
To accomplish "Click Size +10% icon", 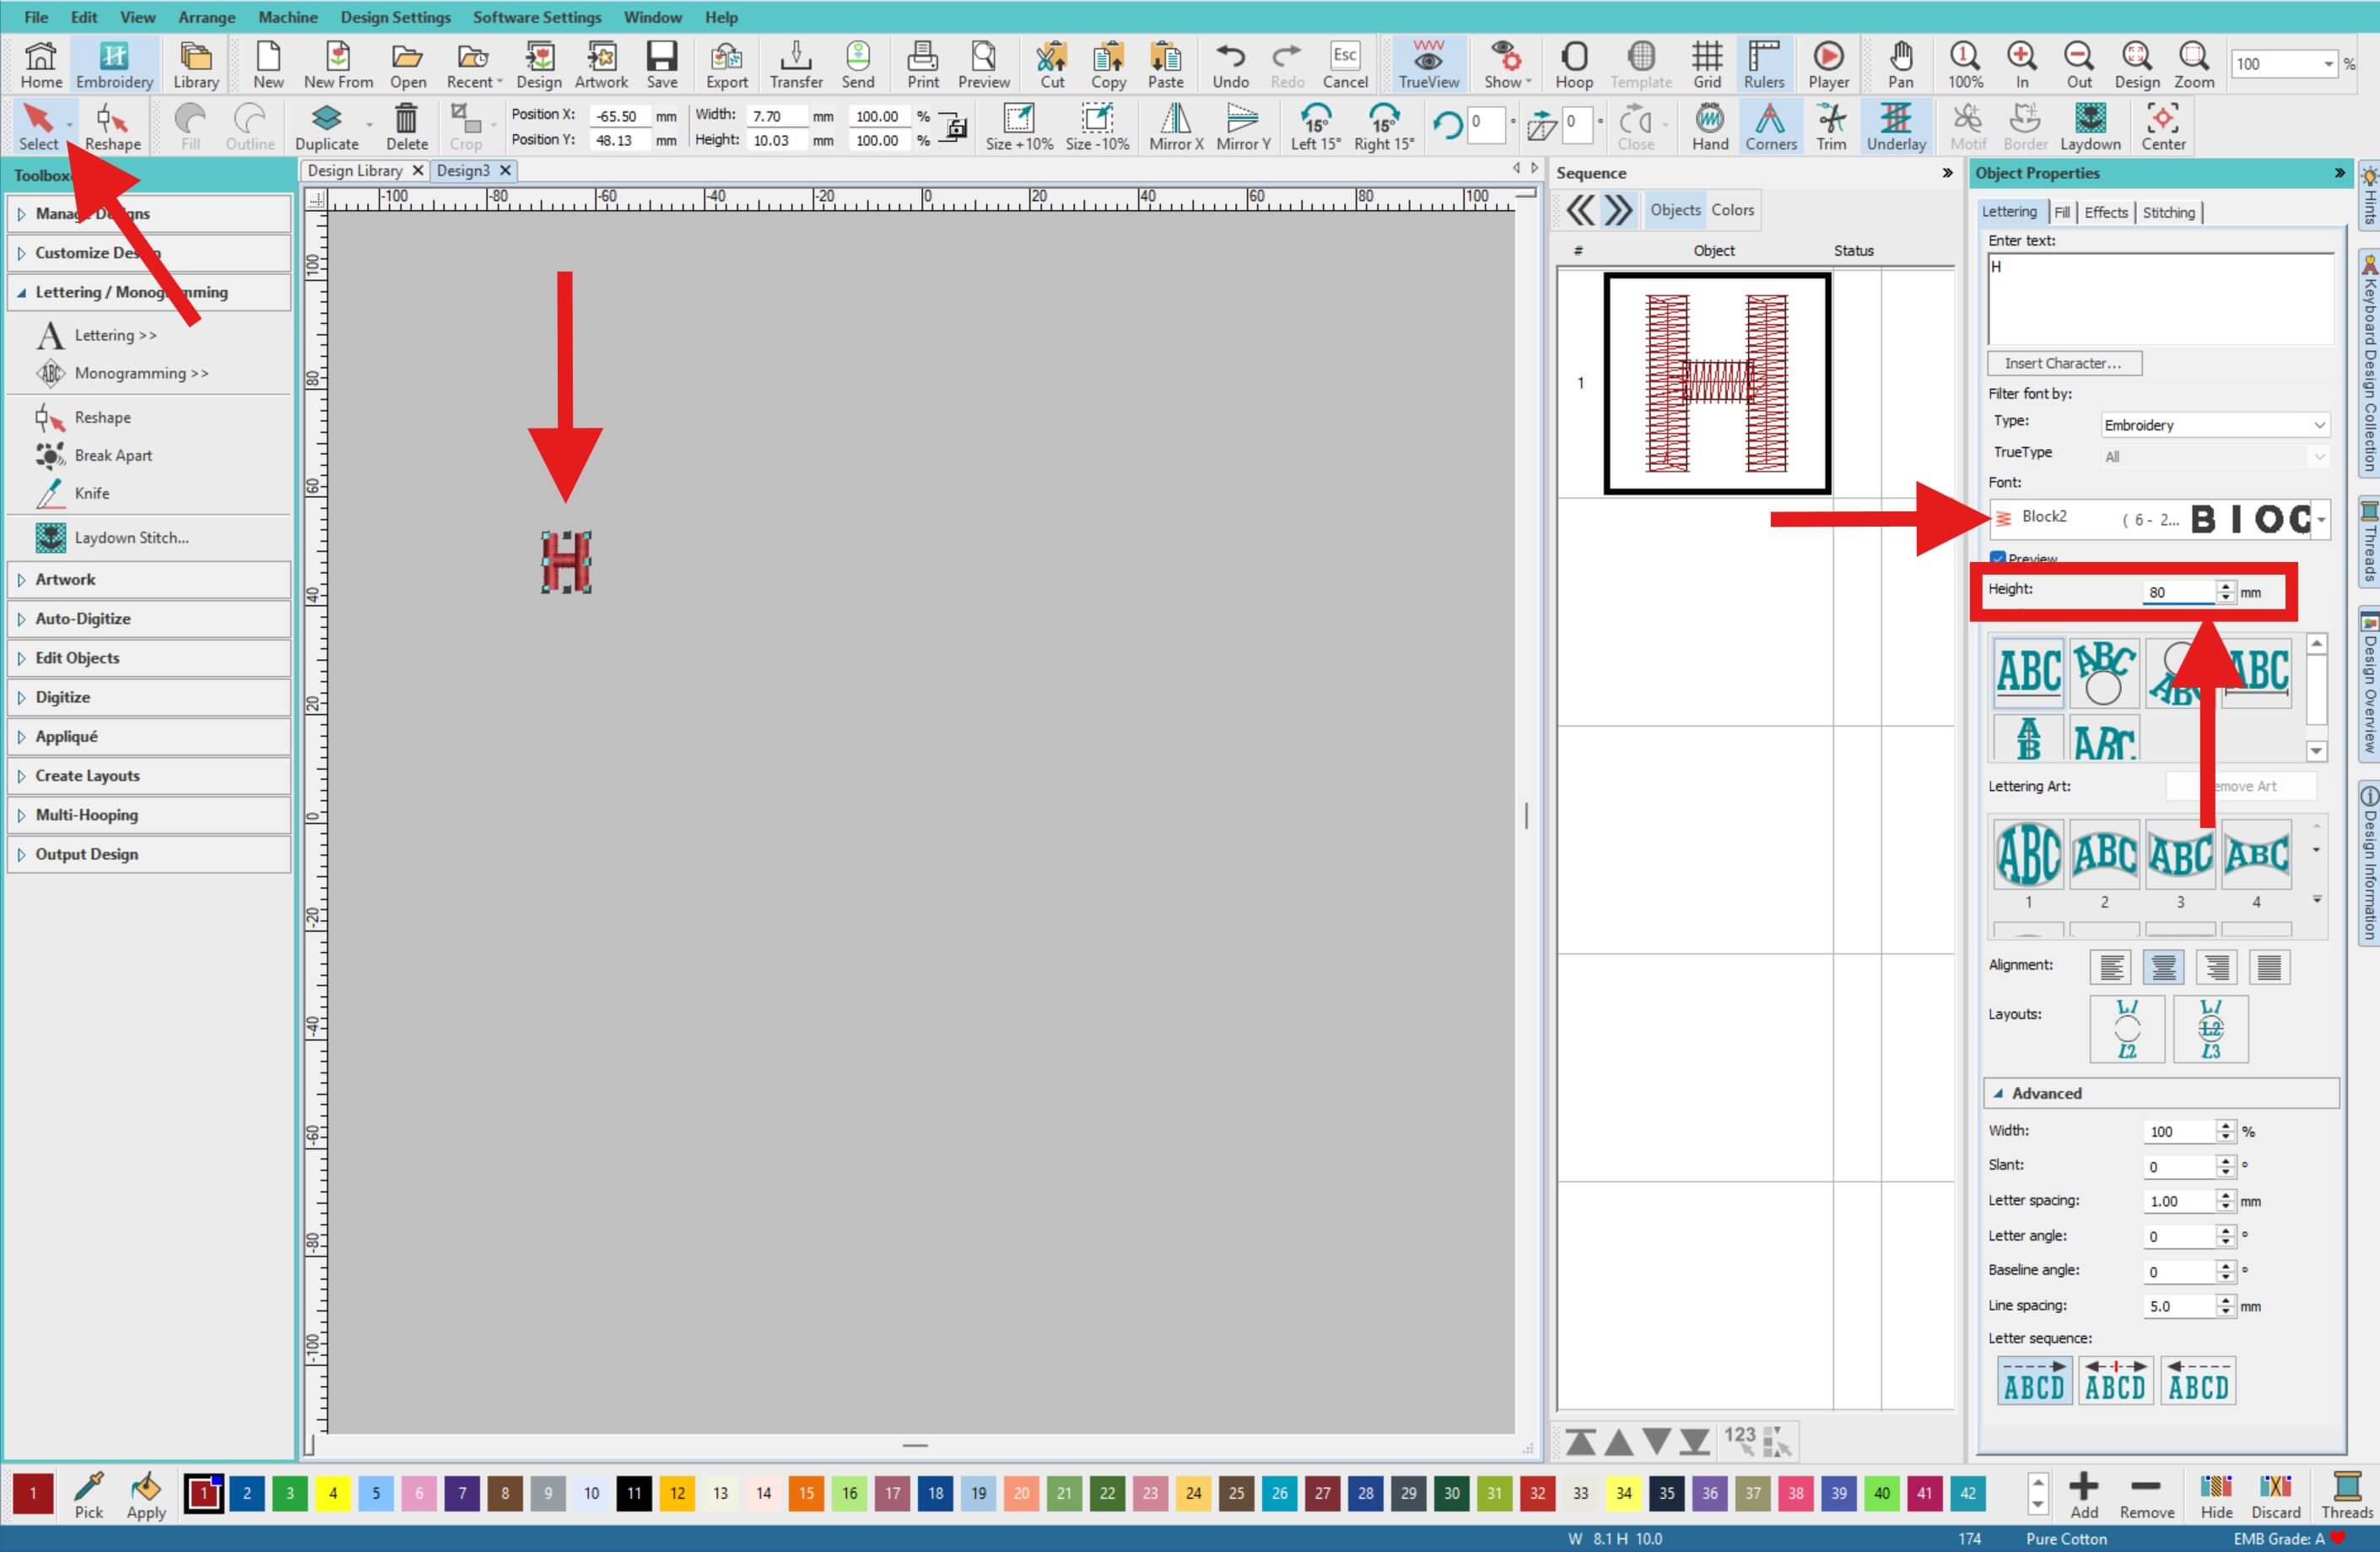I will click(1019, 127).
